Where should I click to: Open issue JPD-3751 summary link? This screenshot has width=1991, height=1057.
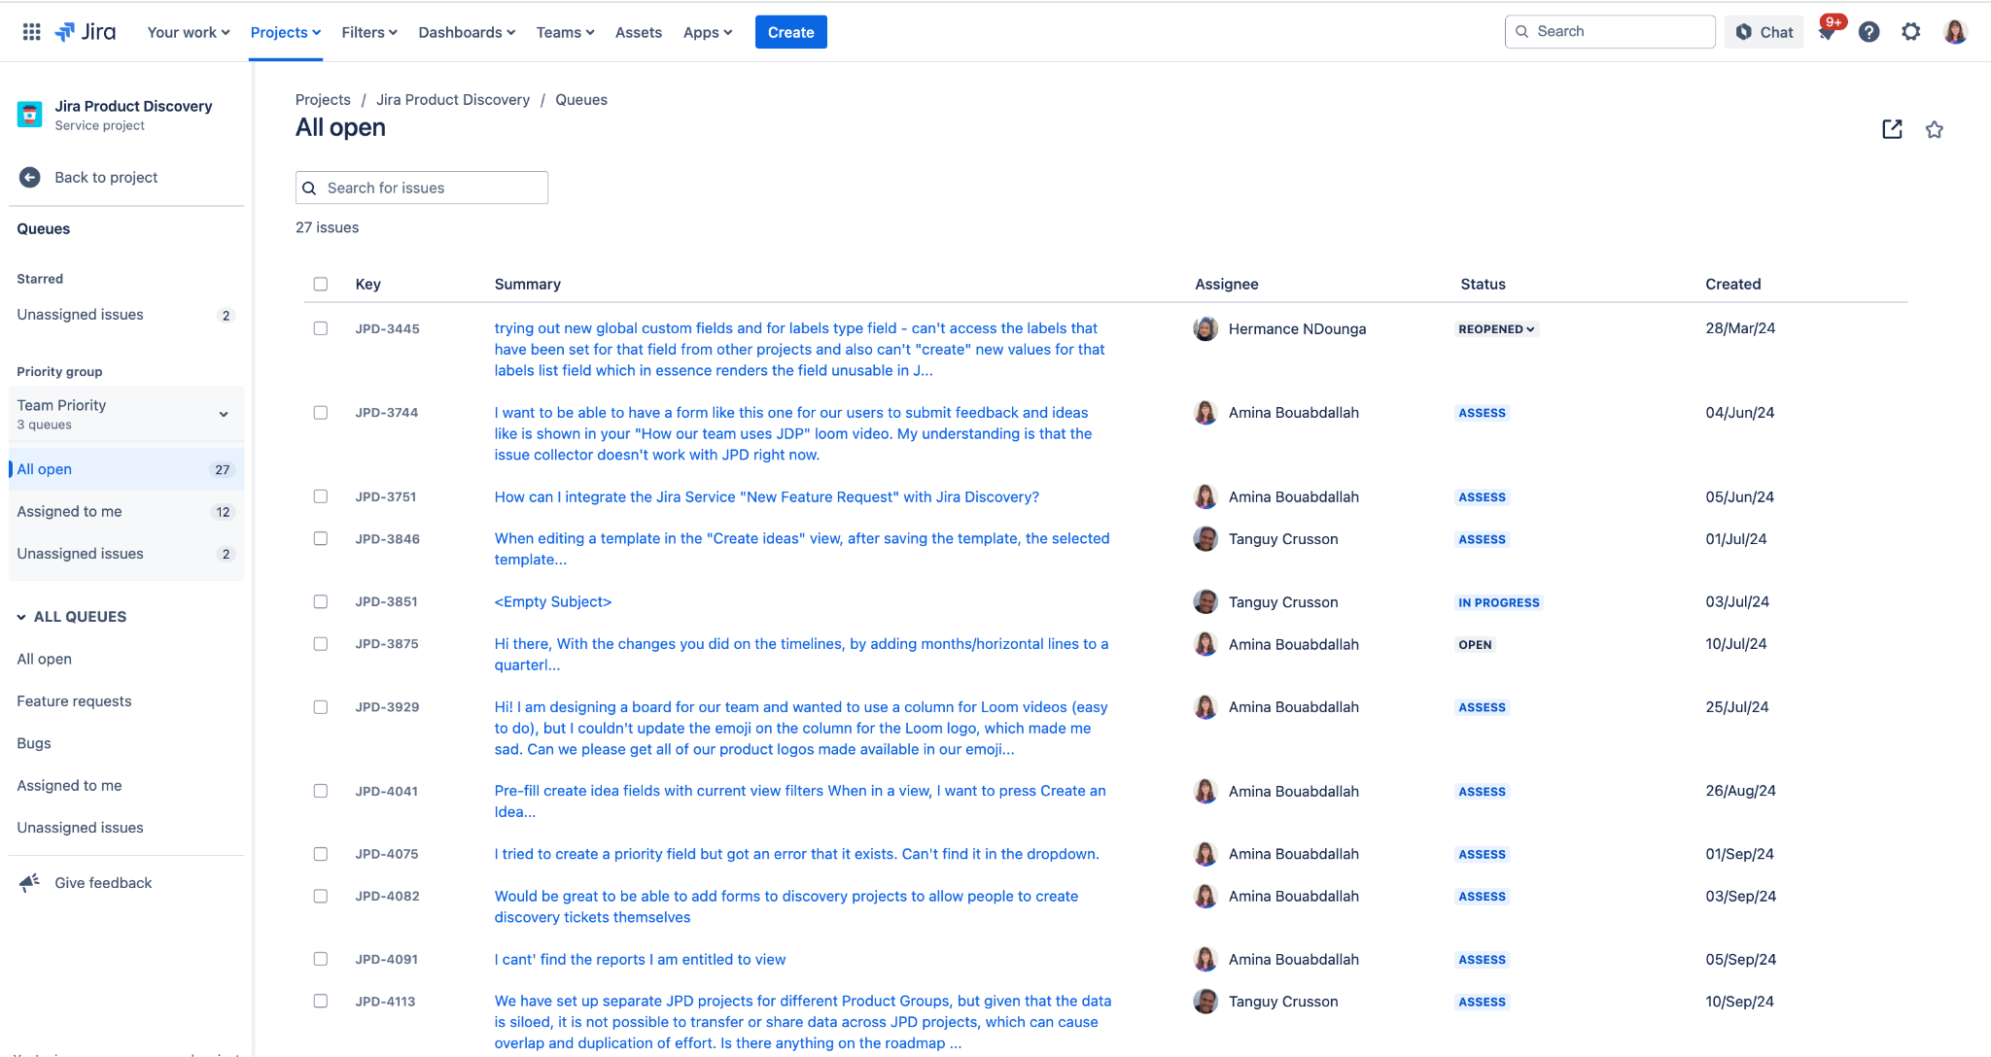(x=766, y=496)
